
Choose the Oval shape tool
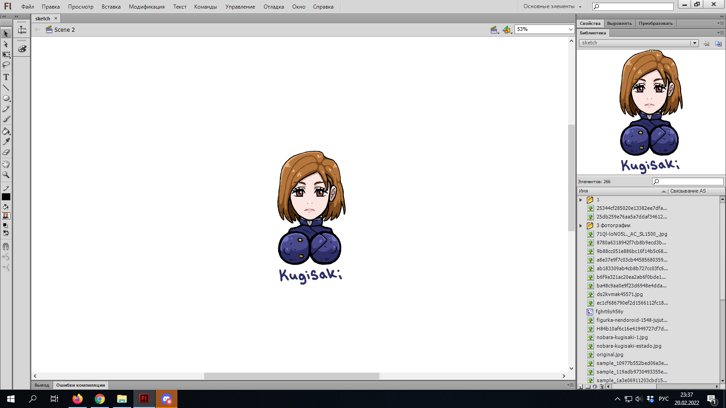[6, 98]
